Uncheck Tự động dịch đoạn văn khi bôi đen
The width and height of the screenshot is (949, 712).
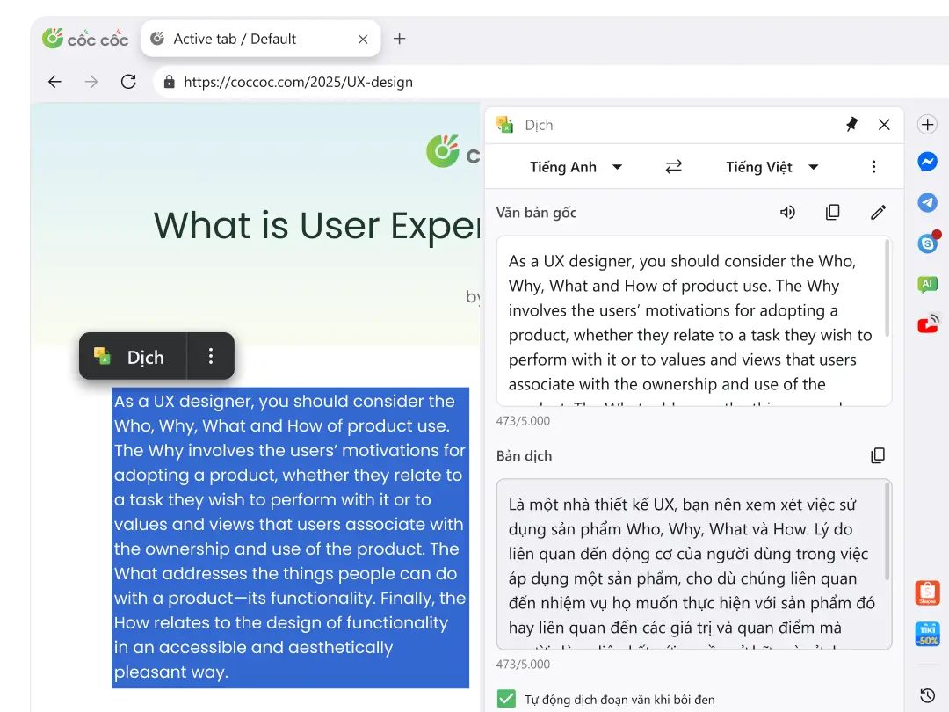click(506, 699)
